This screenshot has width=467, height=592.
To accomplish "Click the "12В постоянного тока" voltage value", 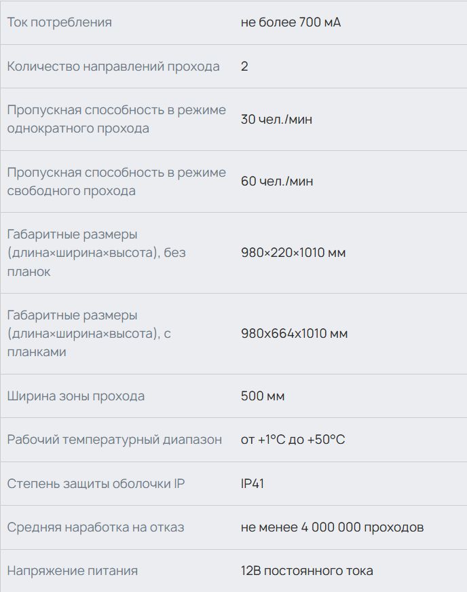I will click(307, 571).
